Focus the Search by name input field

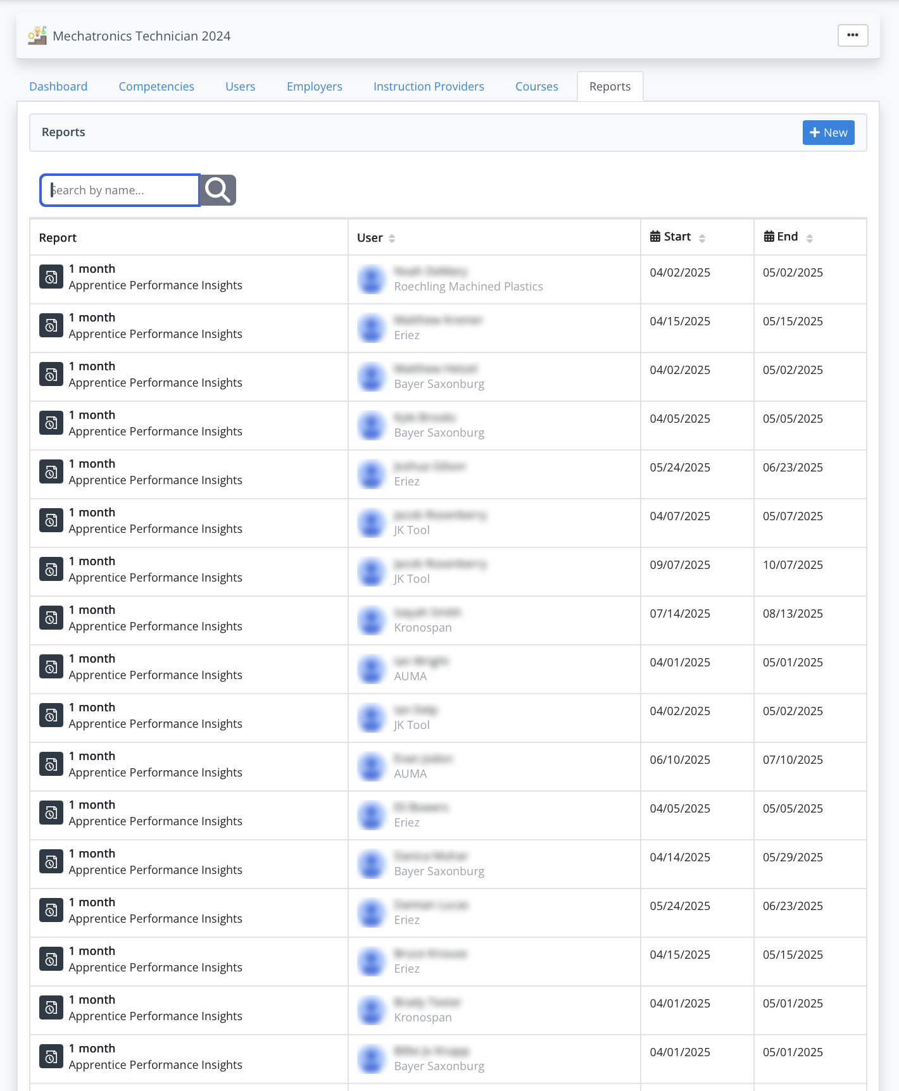tap(120, 190)
